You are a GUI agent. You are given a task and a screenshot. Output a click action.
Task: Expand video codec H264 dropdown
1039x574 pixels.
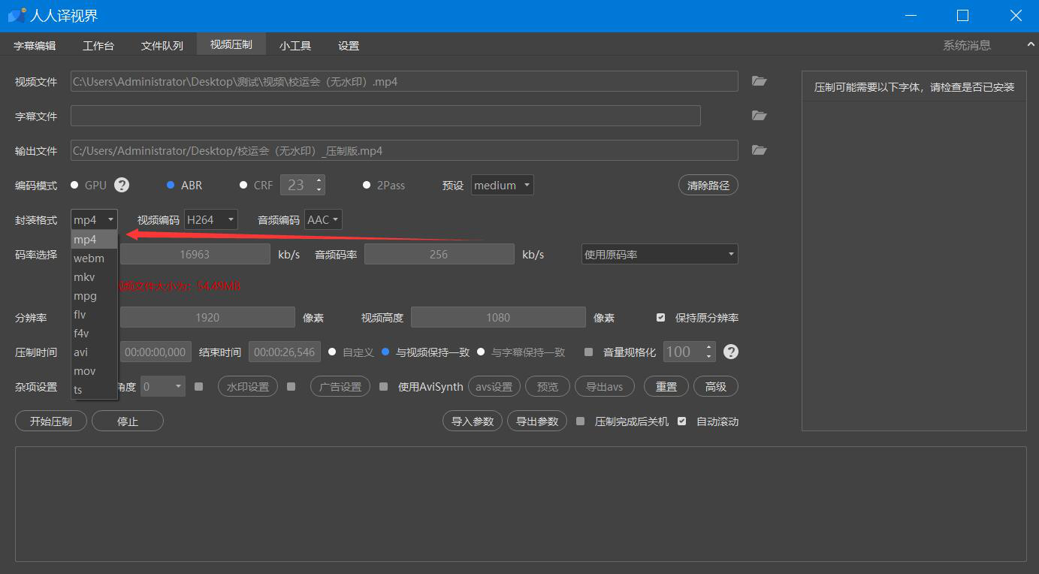211,220
